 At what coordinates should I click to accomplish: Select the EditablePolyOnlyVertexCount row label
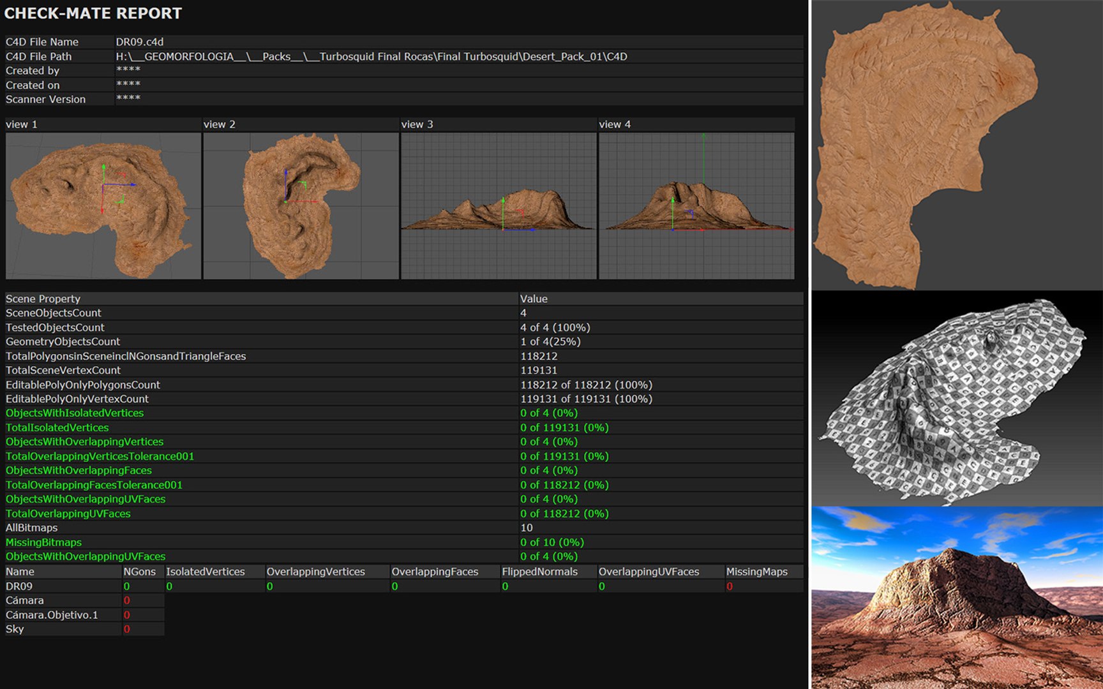77,399
